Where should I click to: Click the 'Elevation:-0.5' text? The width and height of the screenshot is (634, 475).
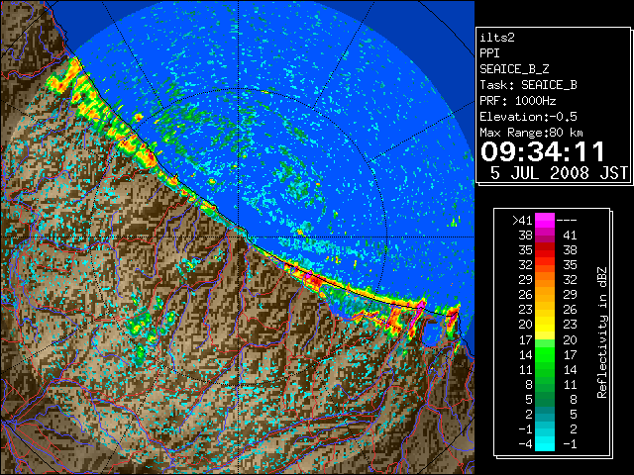(x=528, y=117)
